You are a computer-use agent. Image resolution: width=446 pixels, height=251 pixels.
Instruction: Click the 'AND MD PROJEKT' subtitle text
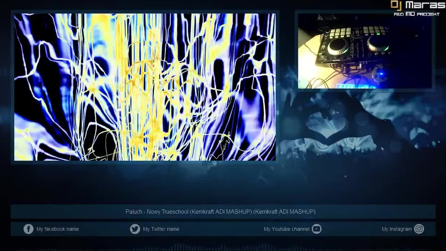click(416, 14)
